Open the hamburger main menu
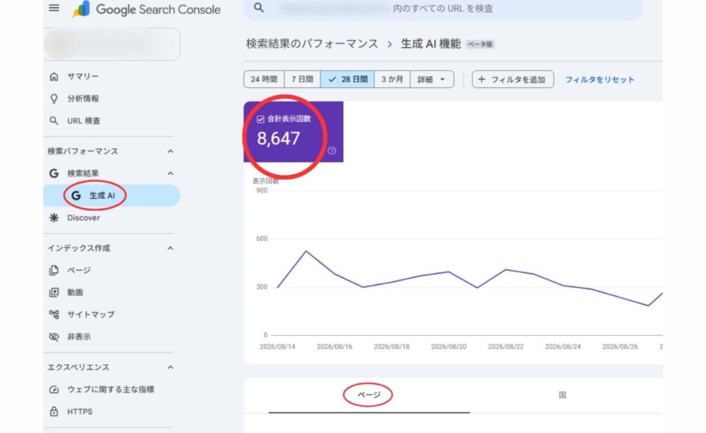This screenshot has height=433, width=706. pos(54,8)
